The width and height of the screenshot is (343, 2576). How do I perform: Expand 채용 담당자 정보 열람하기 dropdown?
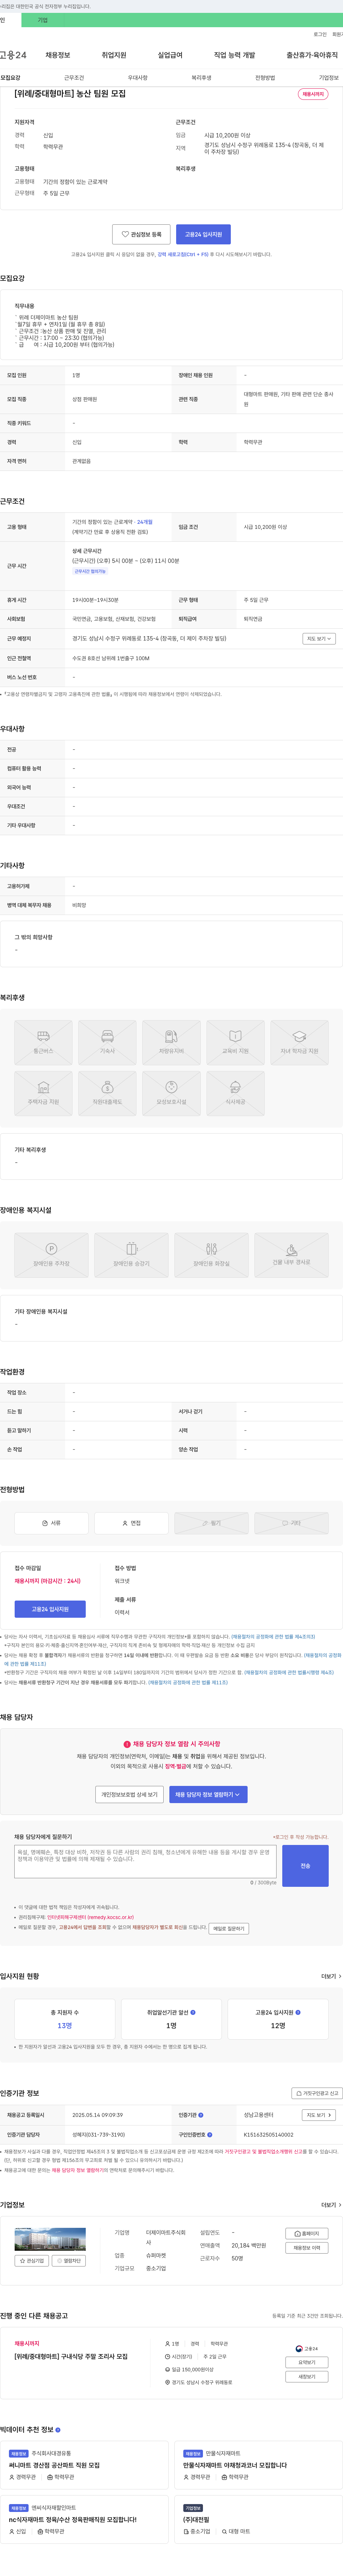[208, 1795]
